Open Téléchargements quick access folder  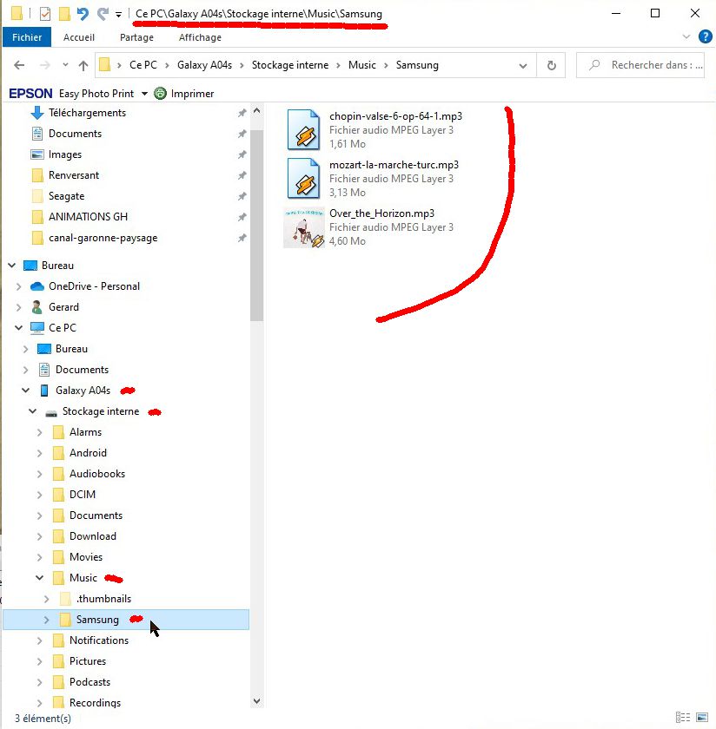pyautogui.click(x=87, y=113)
